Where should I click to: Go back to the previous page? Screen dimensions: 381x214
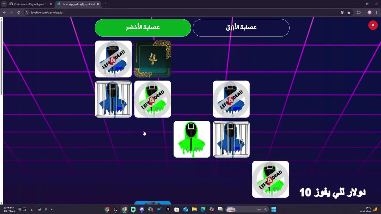coord(4,12)
